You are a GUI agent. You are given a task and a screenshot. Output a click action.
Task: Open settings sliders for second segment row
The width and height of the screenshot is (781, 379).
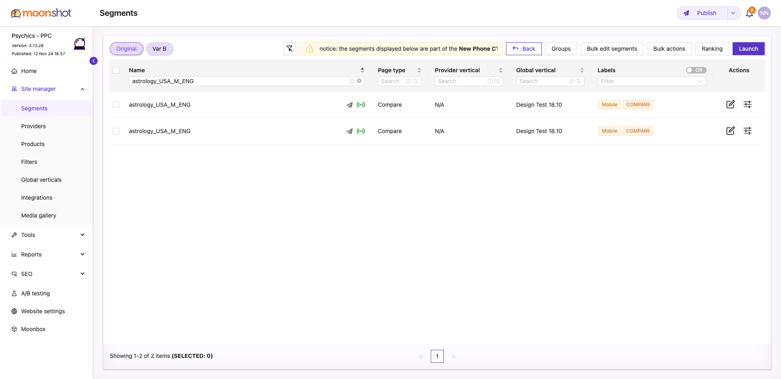coord(748,131)
